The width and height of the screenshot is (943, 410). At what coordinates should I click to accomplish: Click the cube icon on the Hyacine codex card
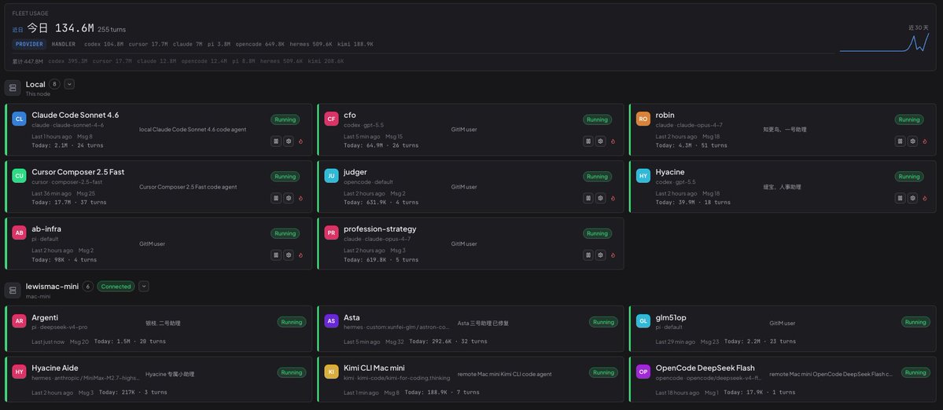click(x=913, y=198)
